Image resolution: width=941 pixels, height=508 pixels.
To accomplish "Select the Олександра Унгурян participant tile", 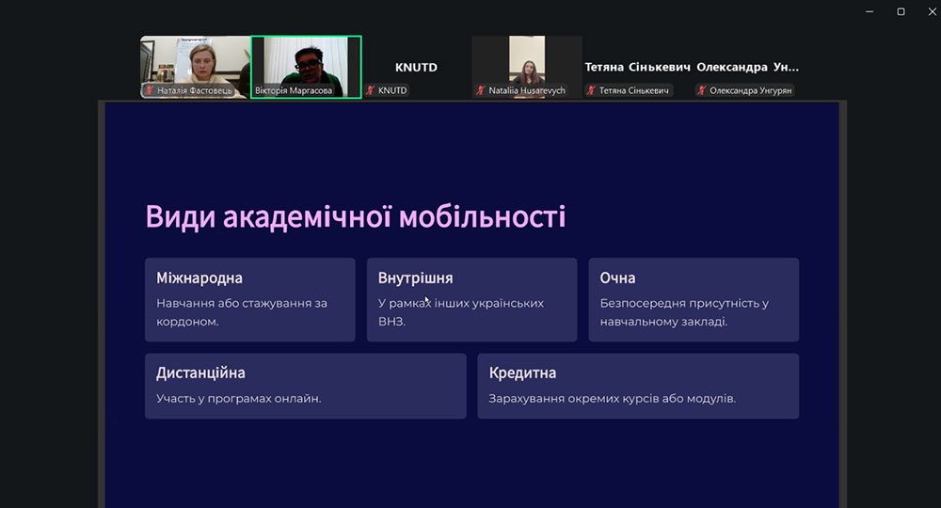I will click(747, 68).
